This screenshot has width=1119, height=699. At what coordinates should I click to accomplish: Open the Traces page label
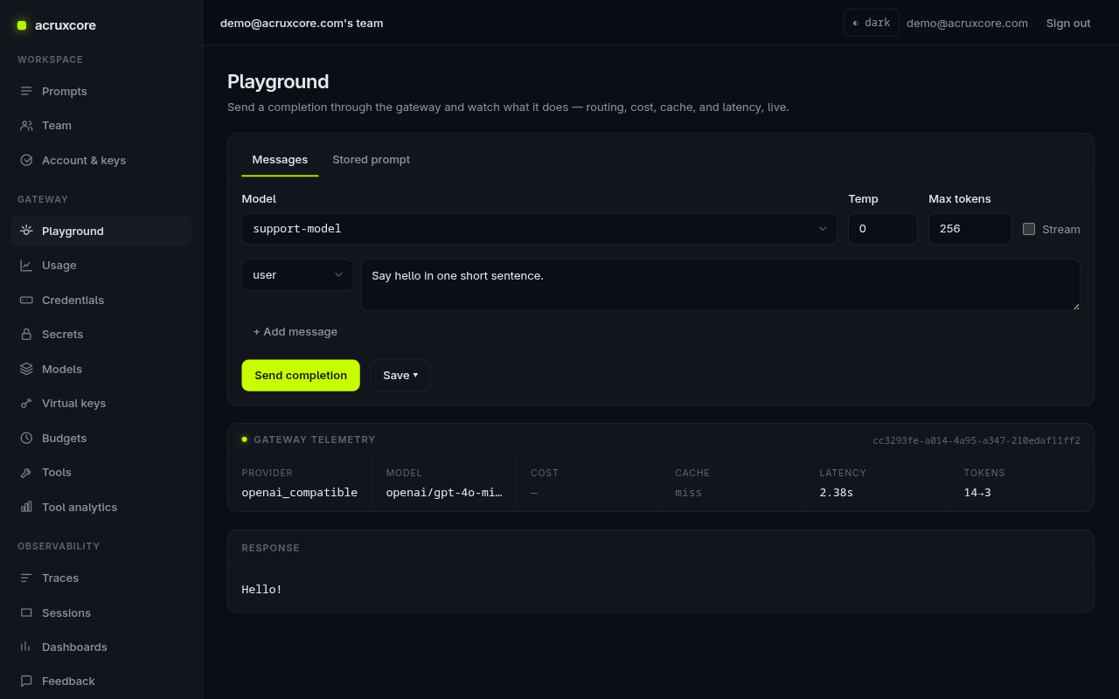[60, 578]
